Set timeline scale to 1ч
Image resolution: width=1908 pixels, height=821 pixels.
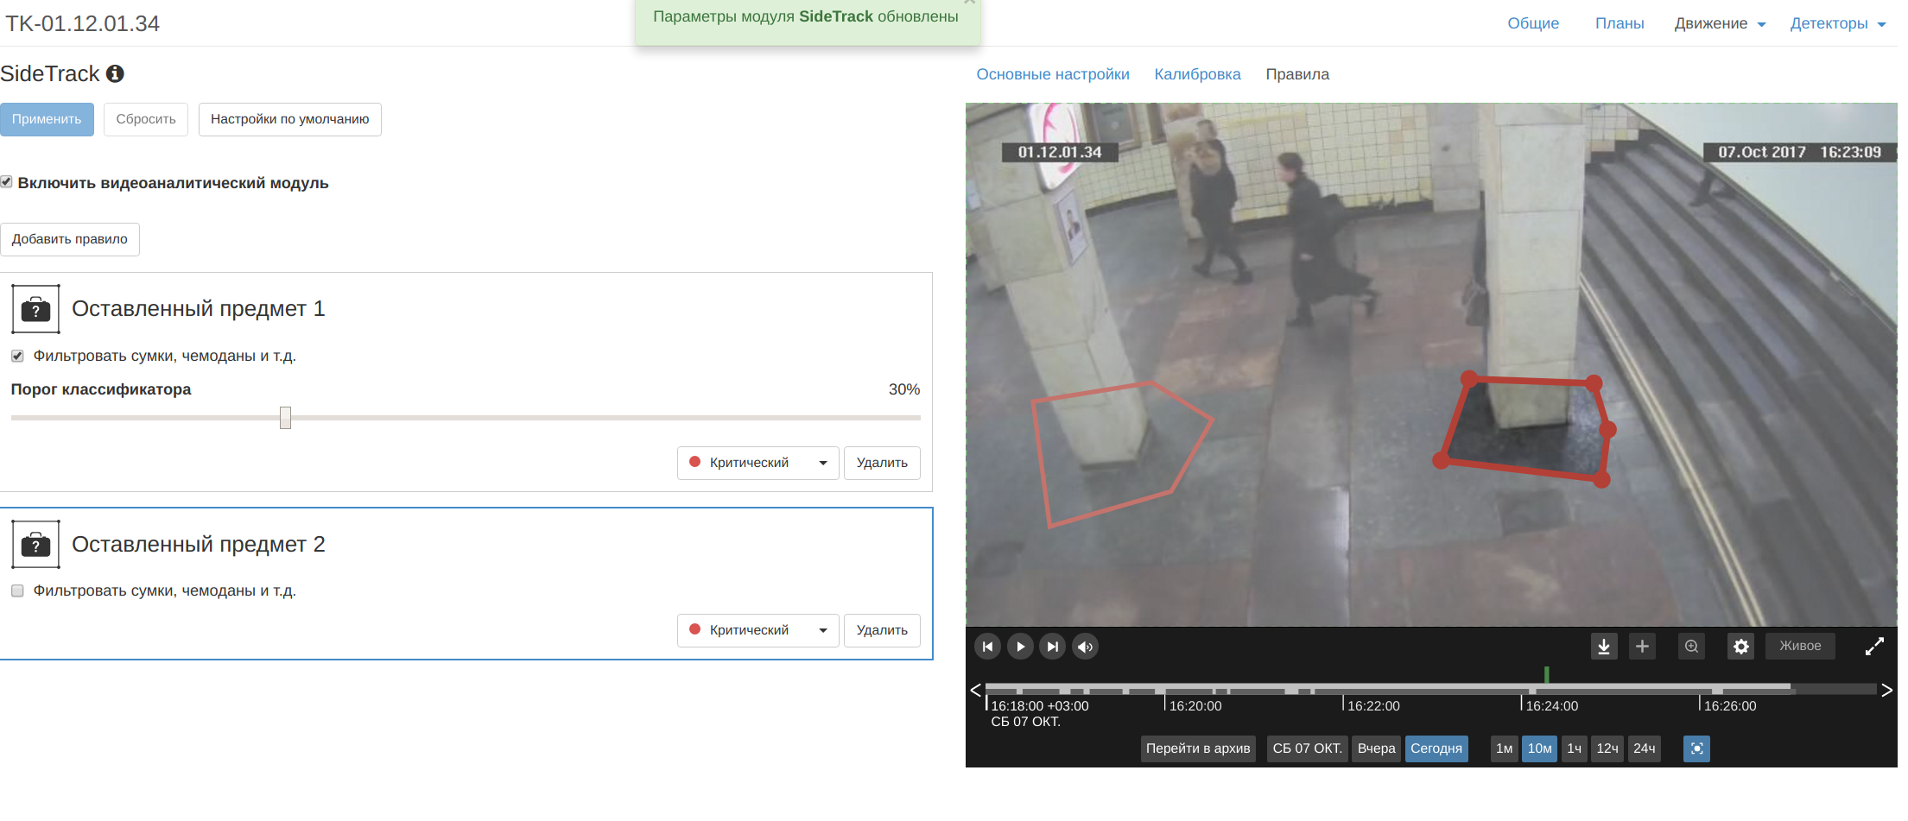[x=1574, y=748]
